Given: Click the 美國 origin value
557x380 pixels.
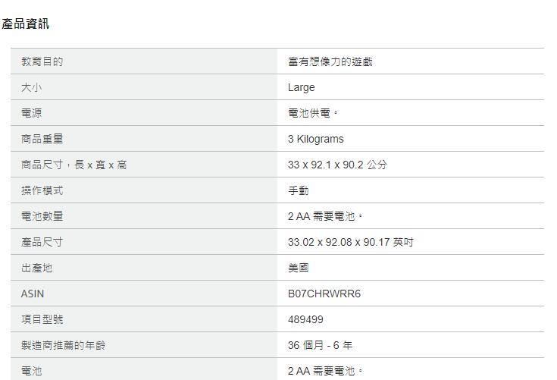Looking at the screenshot, I should [299, 268].
